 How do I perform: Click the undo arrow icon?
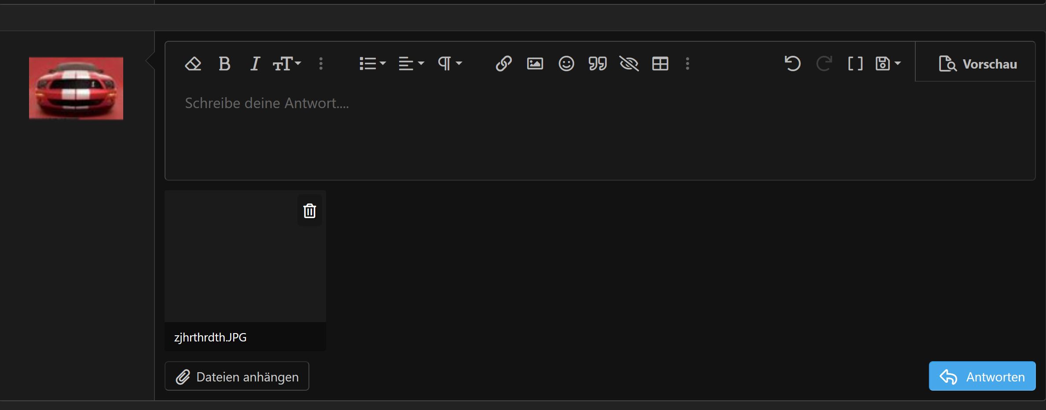click(793, 64)
